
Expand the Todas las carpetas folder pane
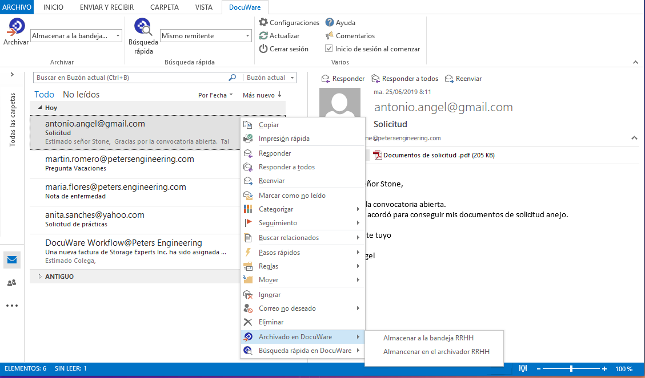pyautogui.click(x=12, y=75)
